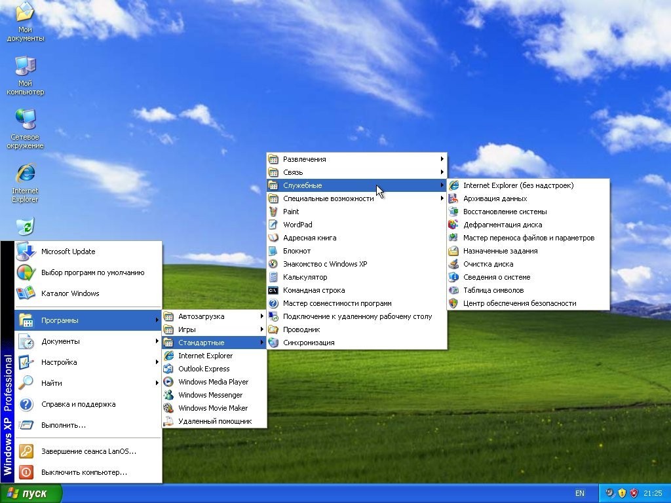Open Архивация данных

click(x=528, y=198)
